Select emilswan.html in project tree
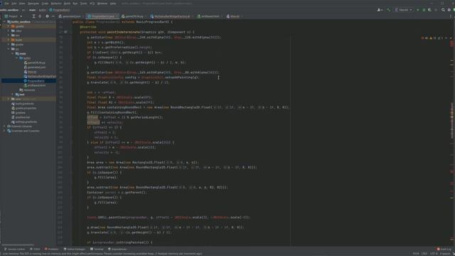 coord(35,85)
